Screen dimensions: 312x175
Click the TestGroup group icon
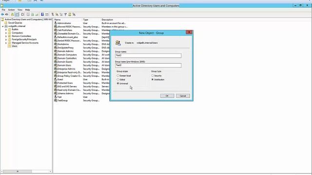pos(56,101)
